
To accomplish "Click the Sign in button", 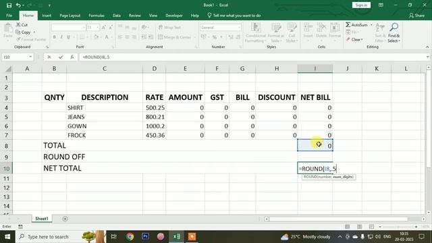I will (361, 5).
